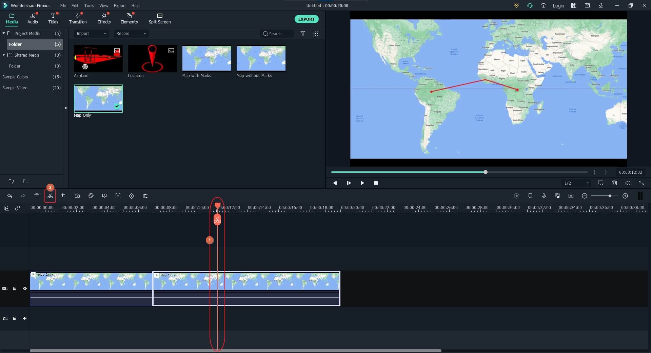Switch to the Transition tab
The width and height of the screenshot is (651, 353).
tap(77, 18)
